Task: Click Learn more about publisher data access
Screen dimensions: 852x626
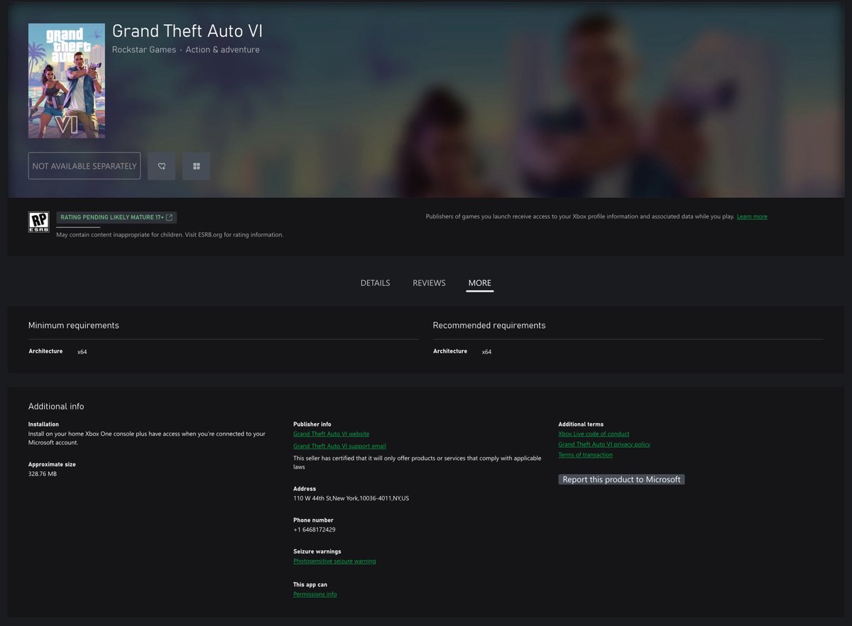Action: (x=751, y=216)
